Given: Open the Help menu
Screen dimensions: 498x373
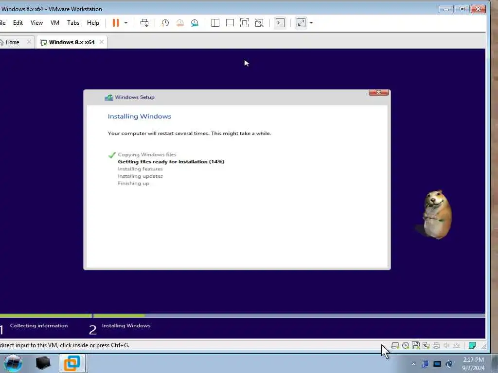Looking at the screenshot, I should pos(93,23).
